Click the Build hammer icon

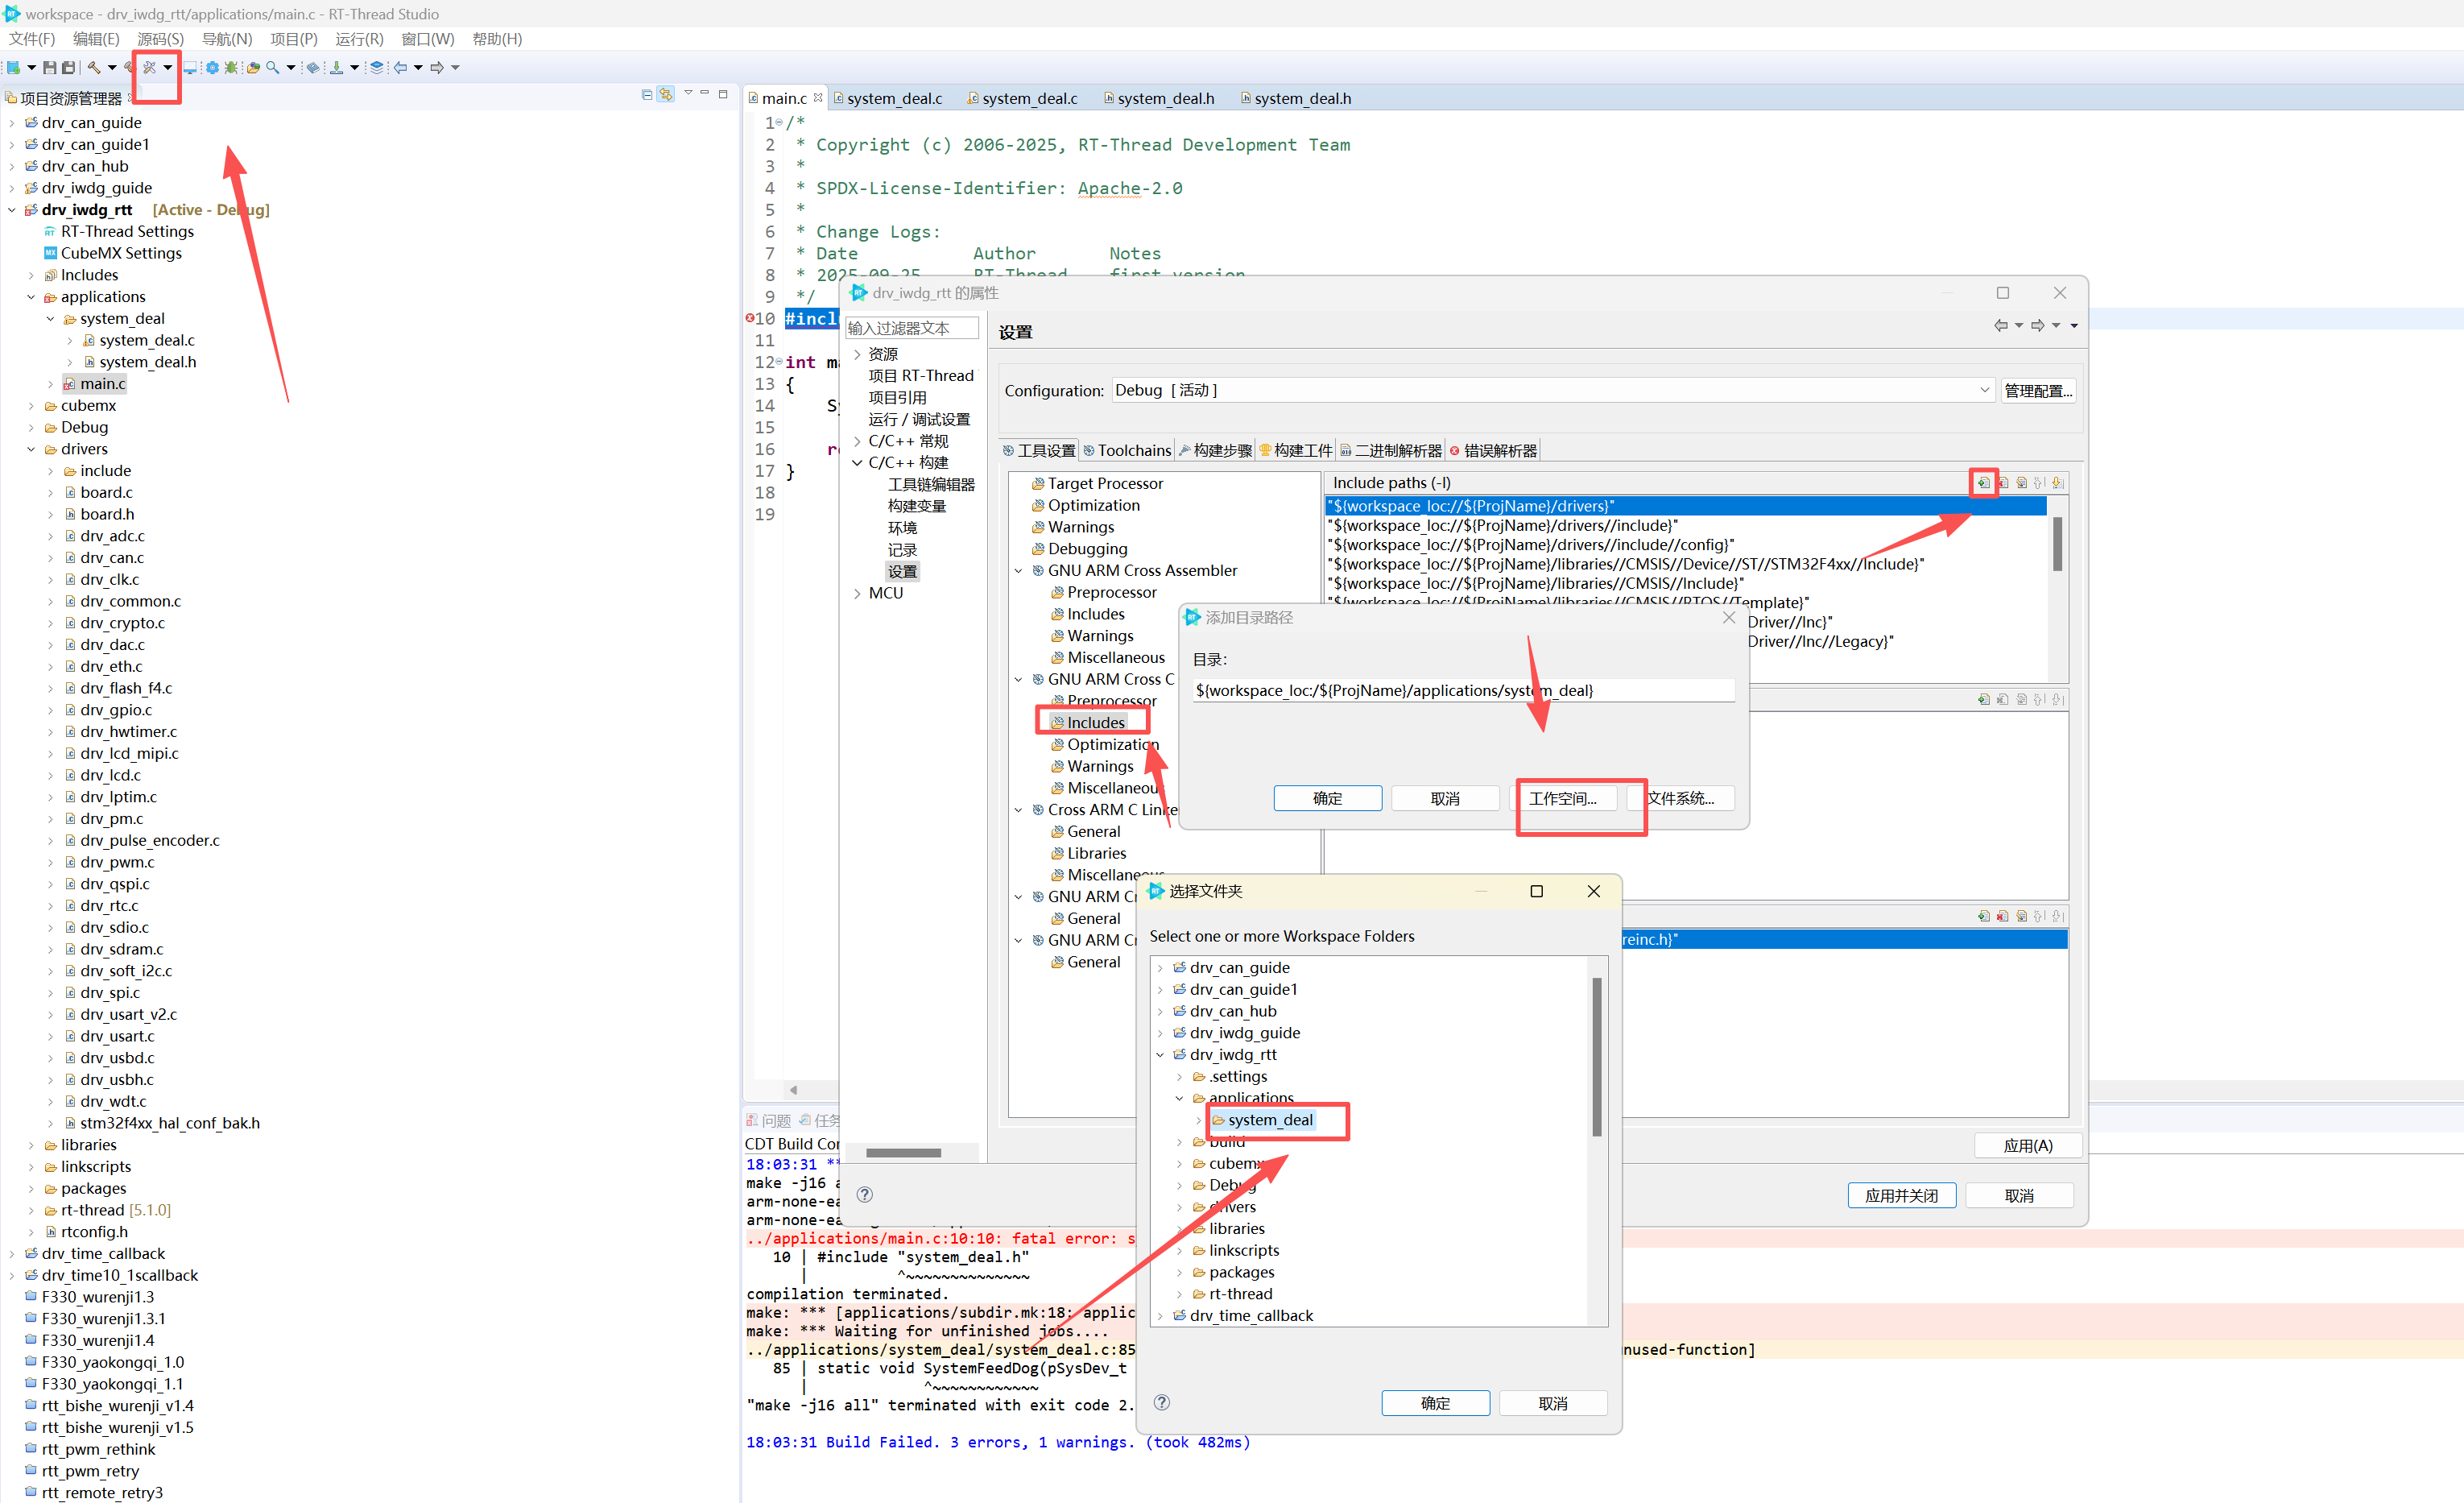(93, 67)
